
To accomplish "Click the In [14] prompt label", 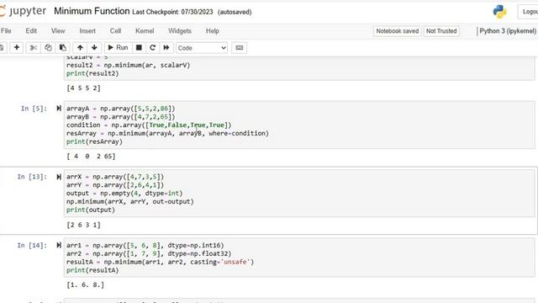I will (x=32, y=245).
